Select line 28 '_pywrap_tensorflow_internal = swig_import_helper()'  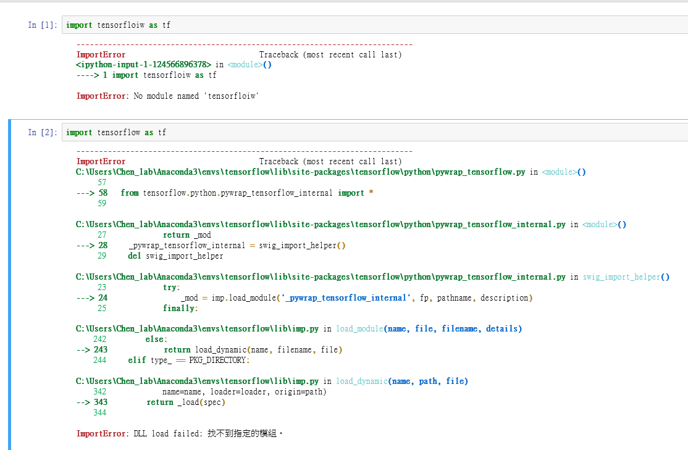(211, 246)
